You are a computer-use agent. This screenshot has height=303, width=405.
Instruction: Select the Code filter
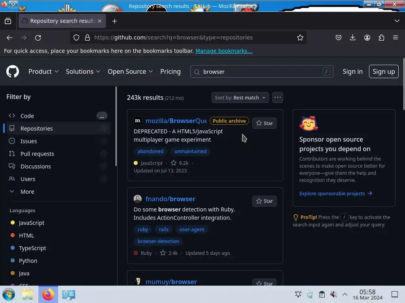coord(57,116)
